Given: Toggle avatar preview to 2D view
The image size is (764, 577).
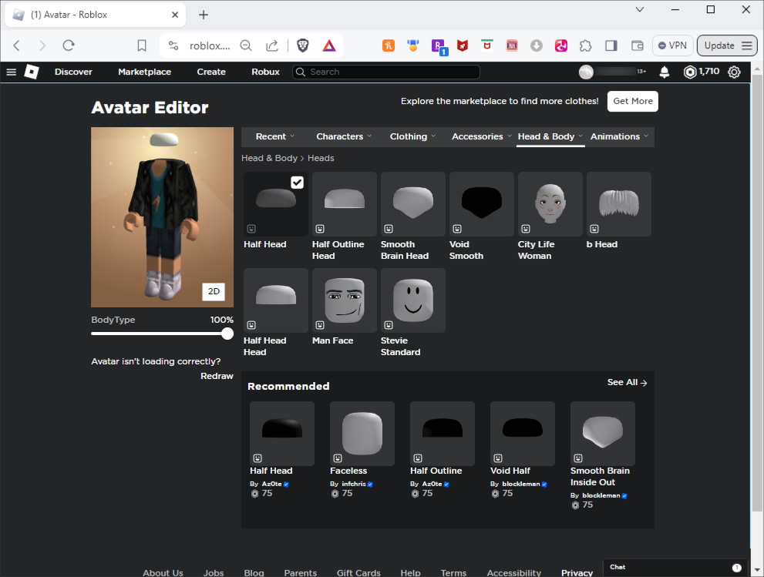Looking at the screenshot, I should (214, 291).
